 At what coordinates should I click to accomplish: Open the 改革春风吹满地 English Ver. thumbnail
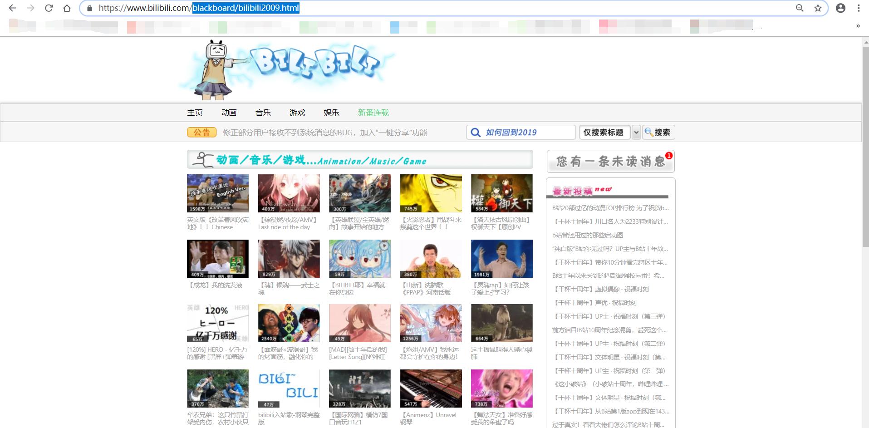pyautogui.click(x=218, y=193)
